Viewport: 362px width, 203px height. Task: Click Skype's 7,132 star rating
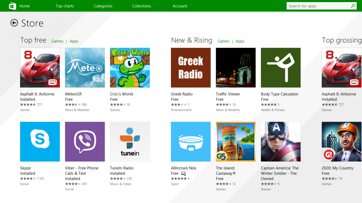click(x=32, y=179)
